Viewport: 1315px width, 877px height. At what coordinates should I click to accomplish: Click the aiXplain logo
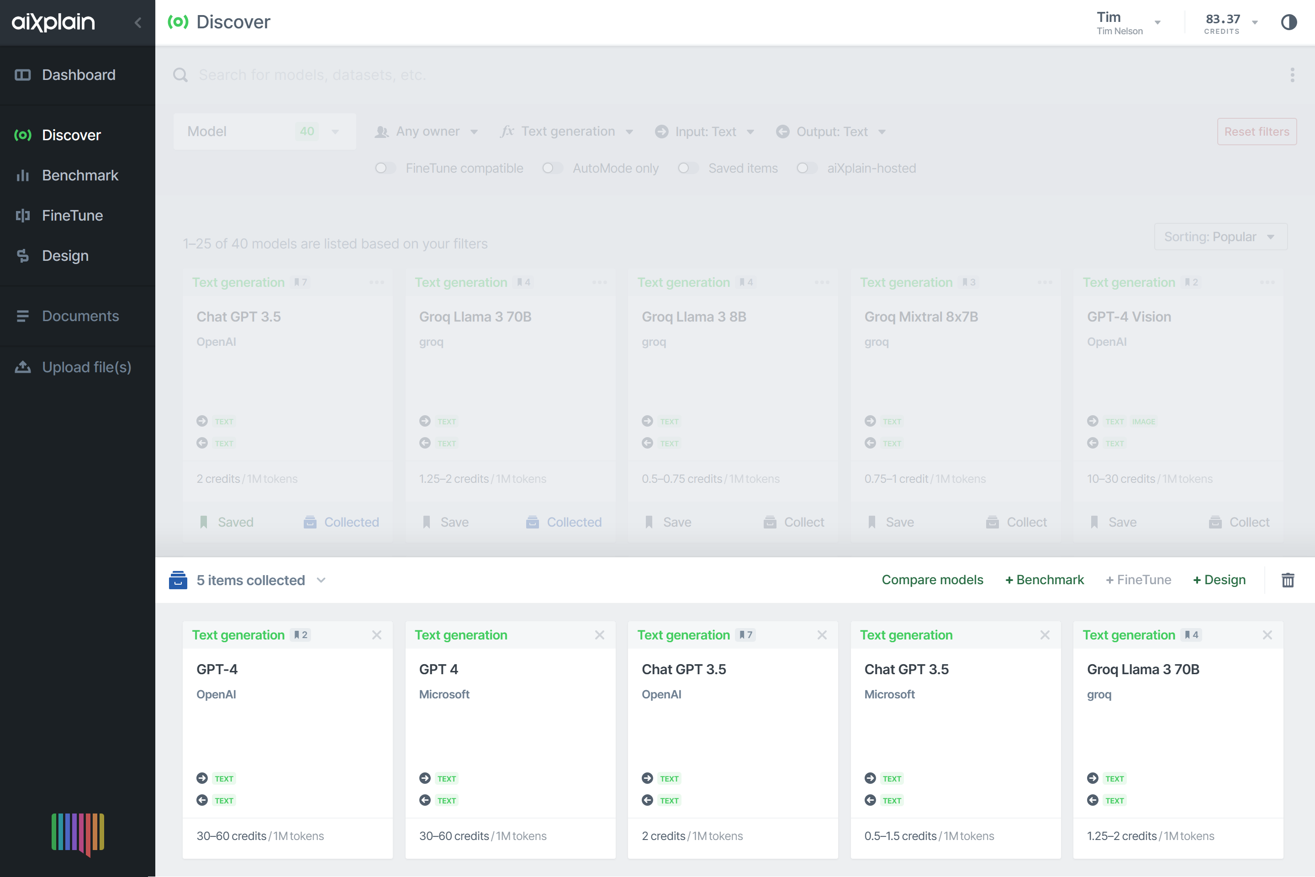(54, 22)
